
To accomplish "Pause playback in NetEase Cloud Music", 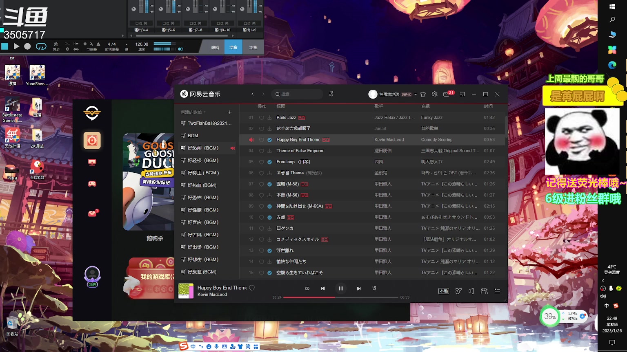I will click(x=340, y=288).
